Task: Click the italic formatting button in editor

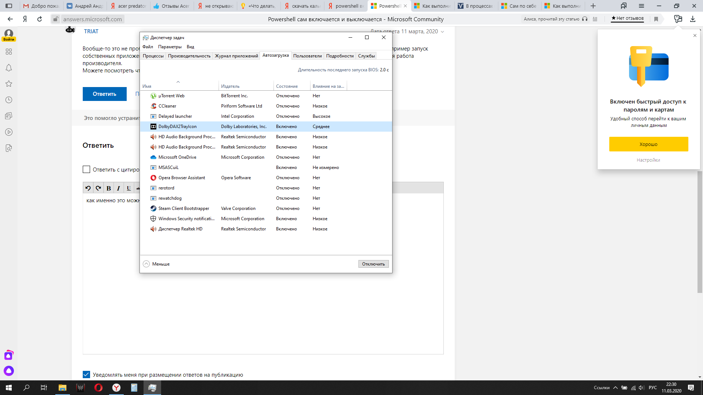Action: click(x=118, y=188)
